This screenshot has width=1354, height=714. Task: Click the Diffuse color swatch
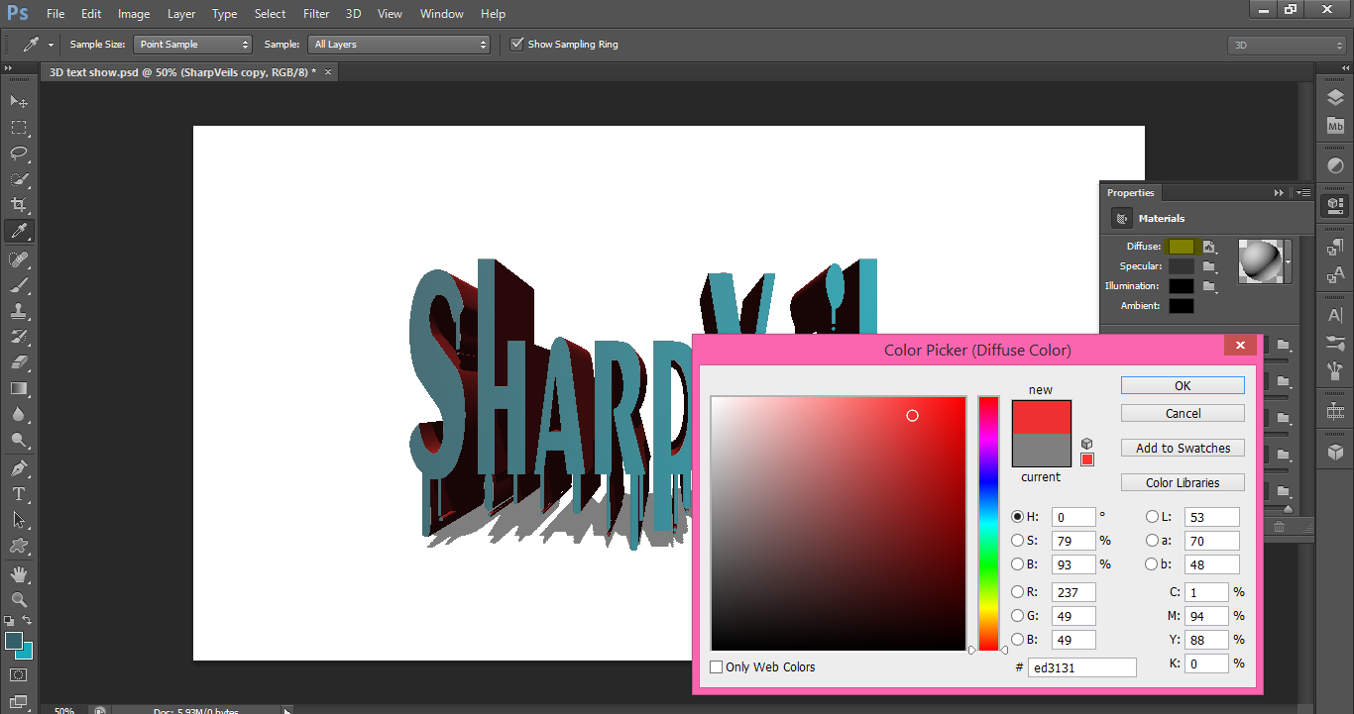point(1182,247)
